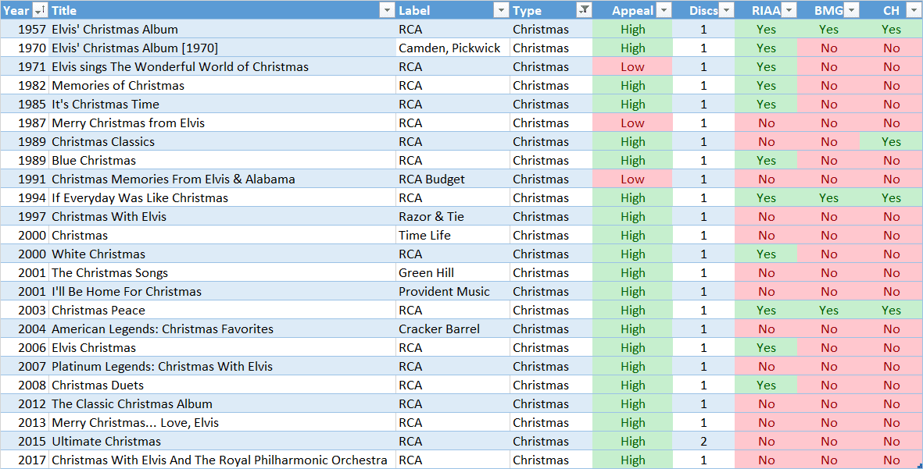
Task: Open the RIAA column filter dropdown
Action: (x=789, y=10)
